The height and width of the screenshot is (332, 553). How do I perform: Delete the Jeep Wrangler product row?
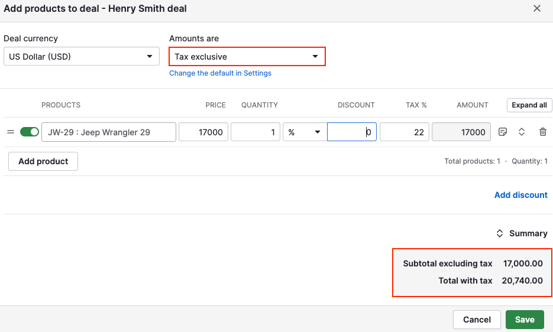(x=543, y=132)
